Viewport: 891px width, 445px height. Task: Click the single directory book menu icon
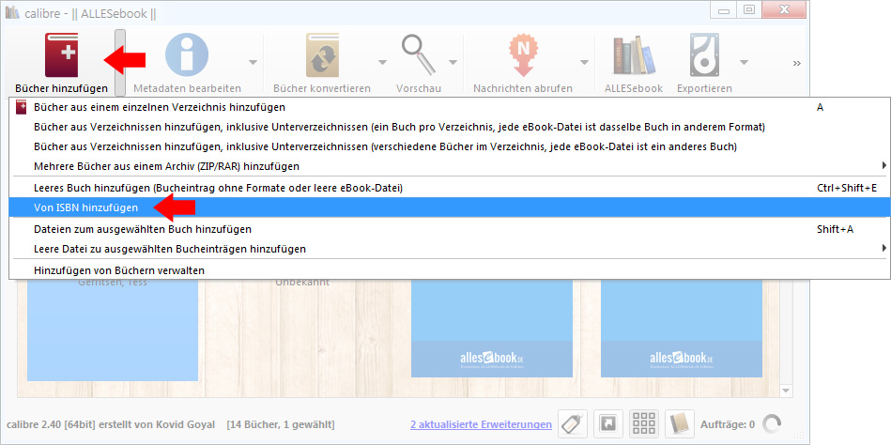(21, 107)
